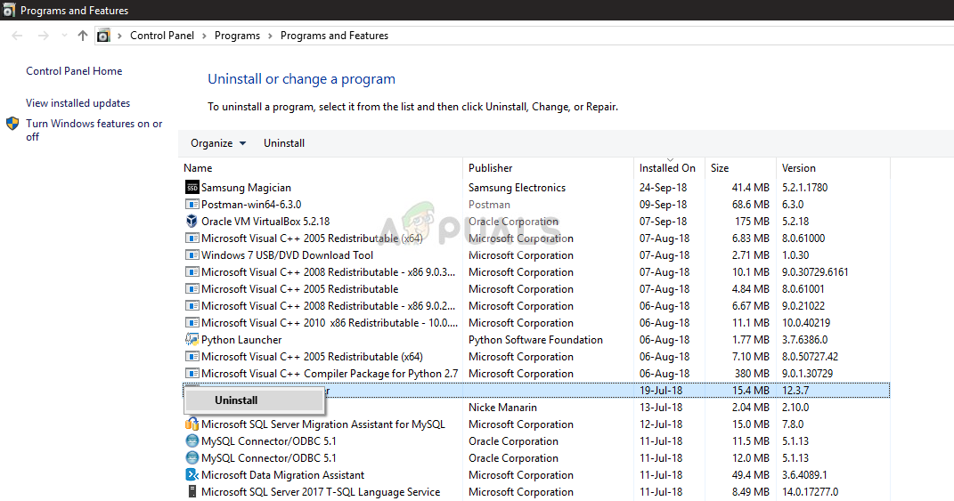954x501 pixels.
Task: Choose Uninstall from the context menu
Action: tap(254, 400)
